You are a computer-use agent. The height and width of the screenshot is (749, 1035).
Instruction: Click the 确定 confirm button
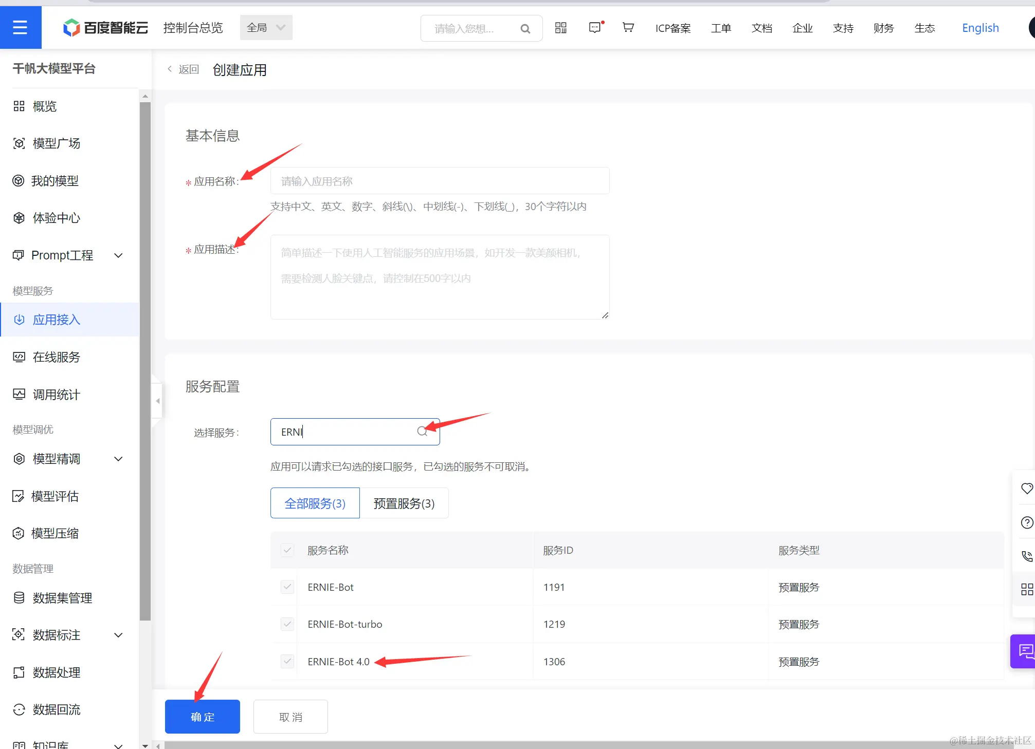(202, 717)
